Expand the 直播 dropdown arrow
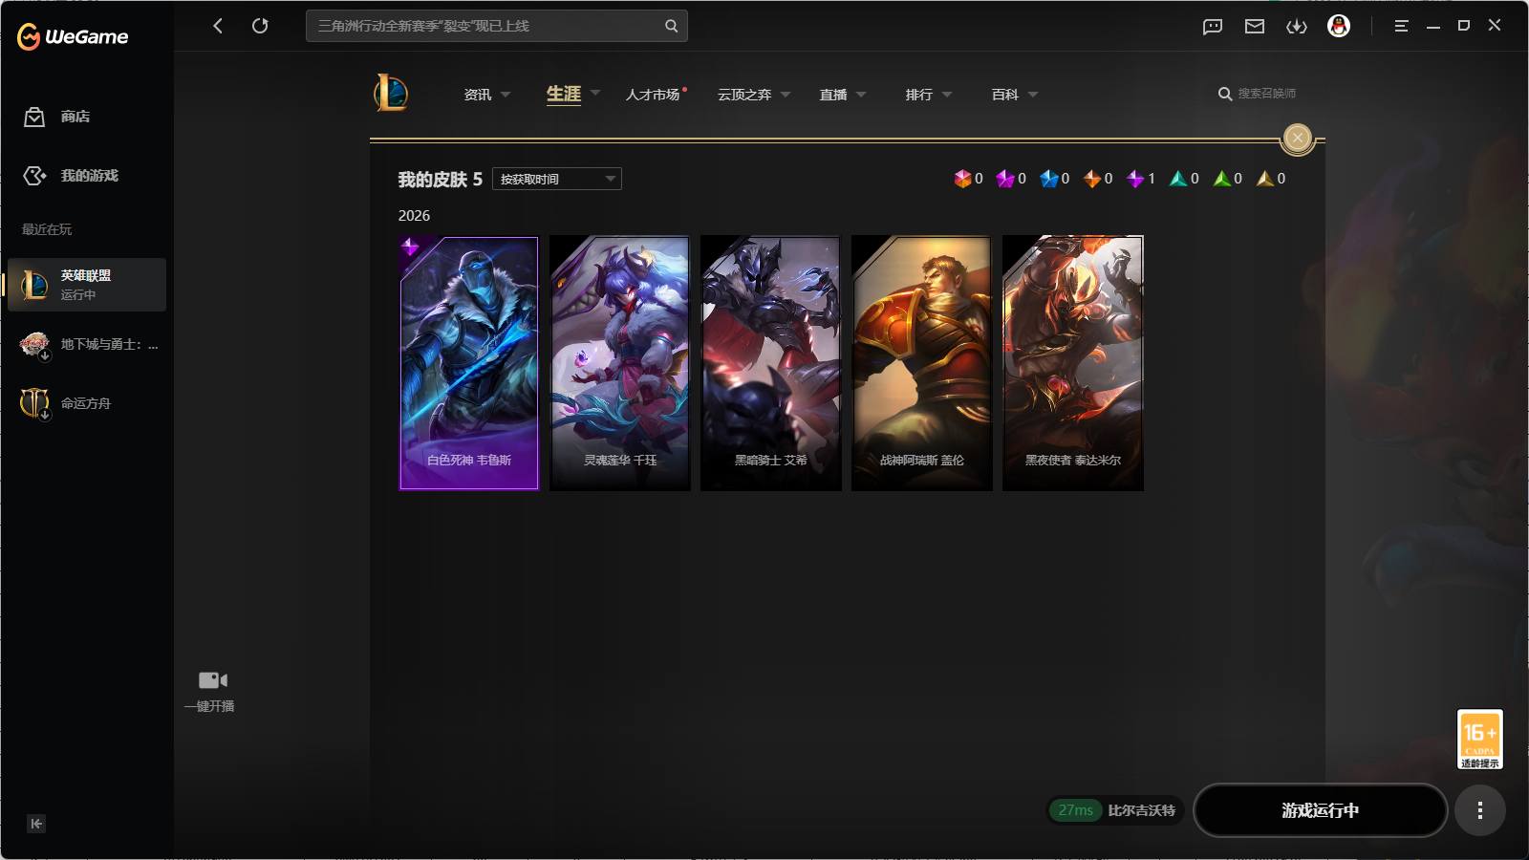The width and height of the screenshot is (1529, 860). click(861, 95)
